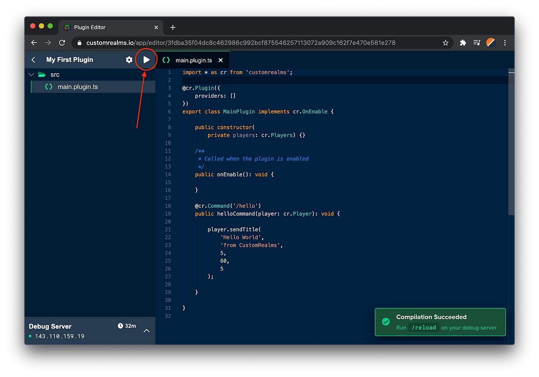Click the browser back arrow

click(34, 43)
